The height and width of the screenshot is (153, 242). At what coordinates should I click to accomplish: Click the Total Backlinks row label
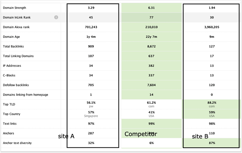click(14, 46)
